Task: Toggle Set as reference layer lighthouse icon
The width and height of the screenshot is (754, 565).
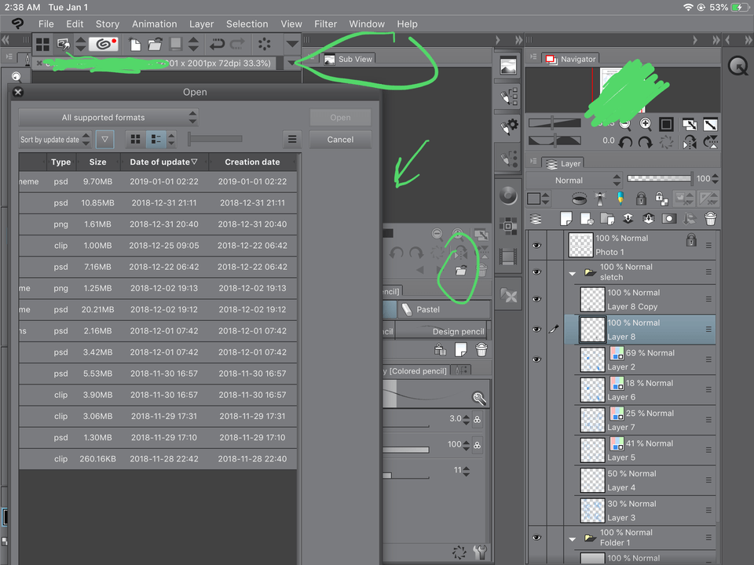Action: [x=599, y=199]
